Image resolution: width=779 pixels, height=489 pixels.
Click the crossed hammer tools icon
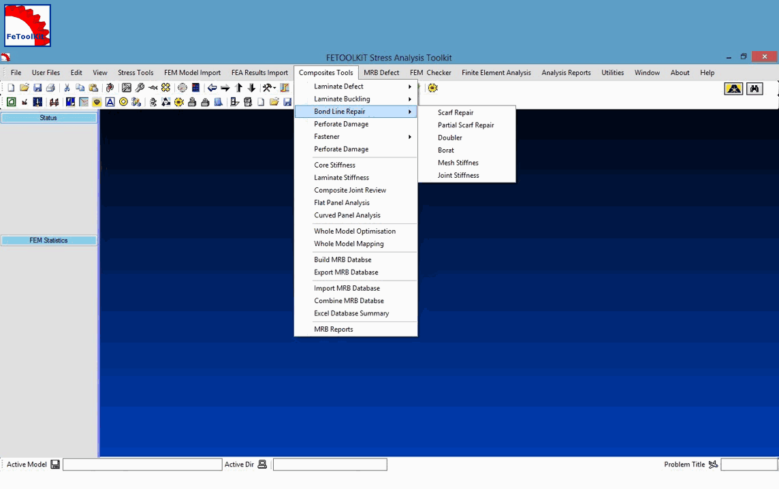pyautogui.click(x=268, y=88)
